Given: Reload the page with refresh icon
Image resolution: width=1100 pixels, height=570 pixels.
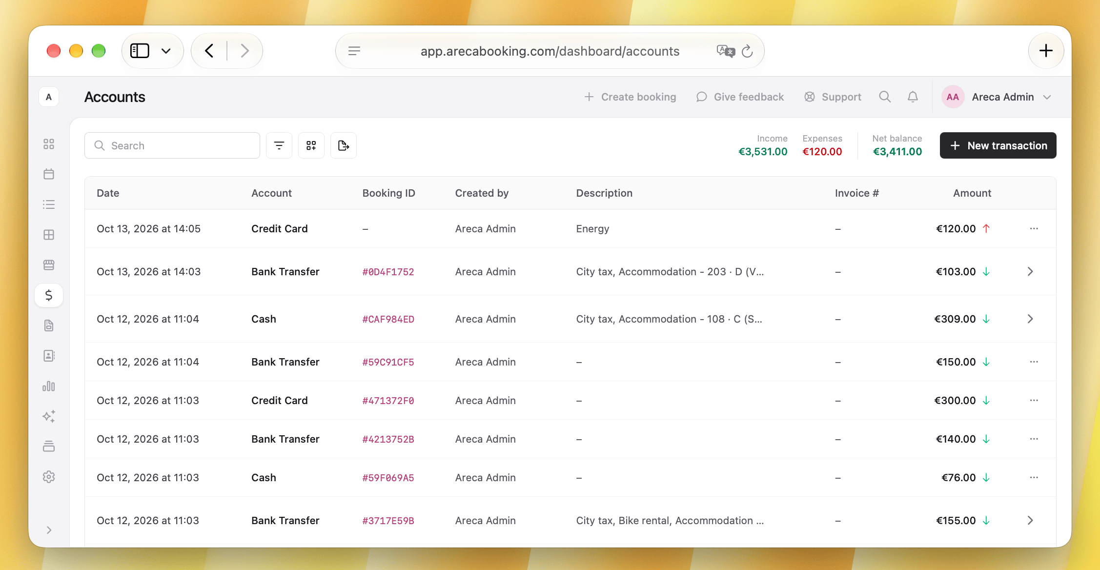Looking at the screenshot, I should (747, 51).
